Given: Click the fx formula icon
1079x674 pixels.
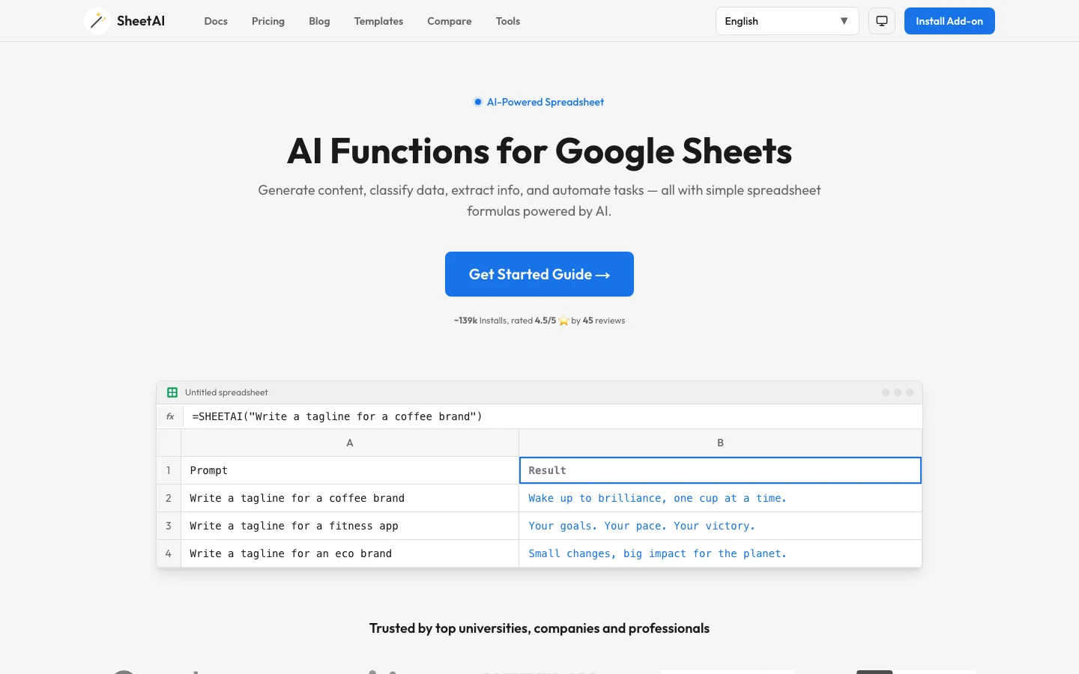Looking at the screenshot, I should click(x=170, y=416).
